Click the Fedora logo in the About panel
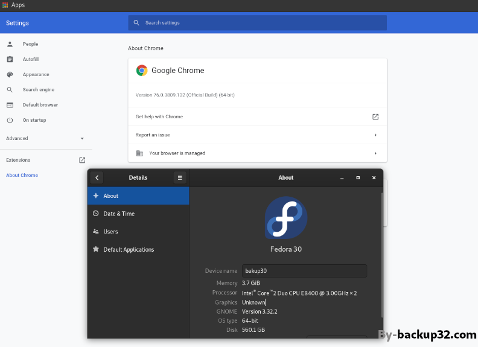 pyautogui.click(x=286, y=218)
